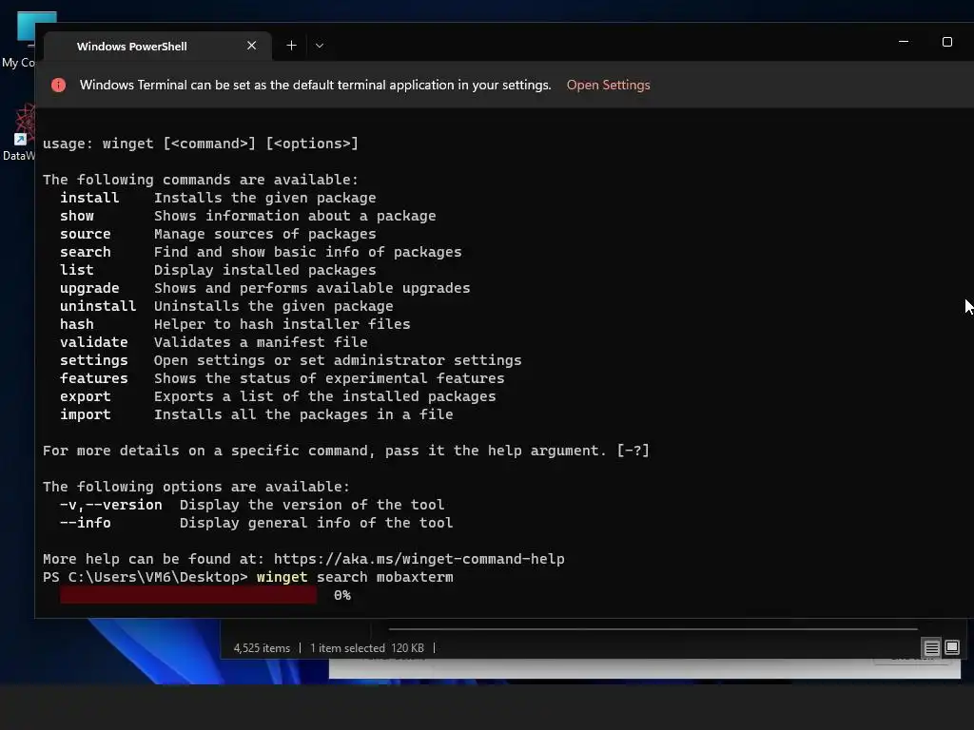
Task: Click the 'uninstall' command name
Action: [x=98, y=306]
